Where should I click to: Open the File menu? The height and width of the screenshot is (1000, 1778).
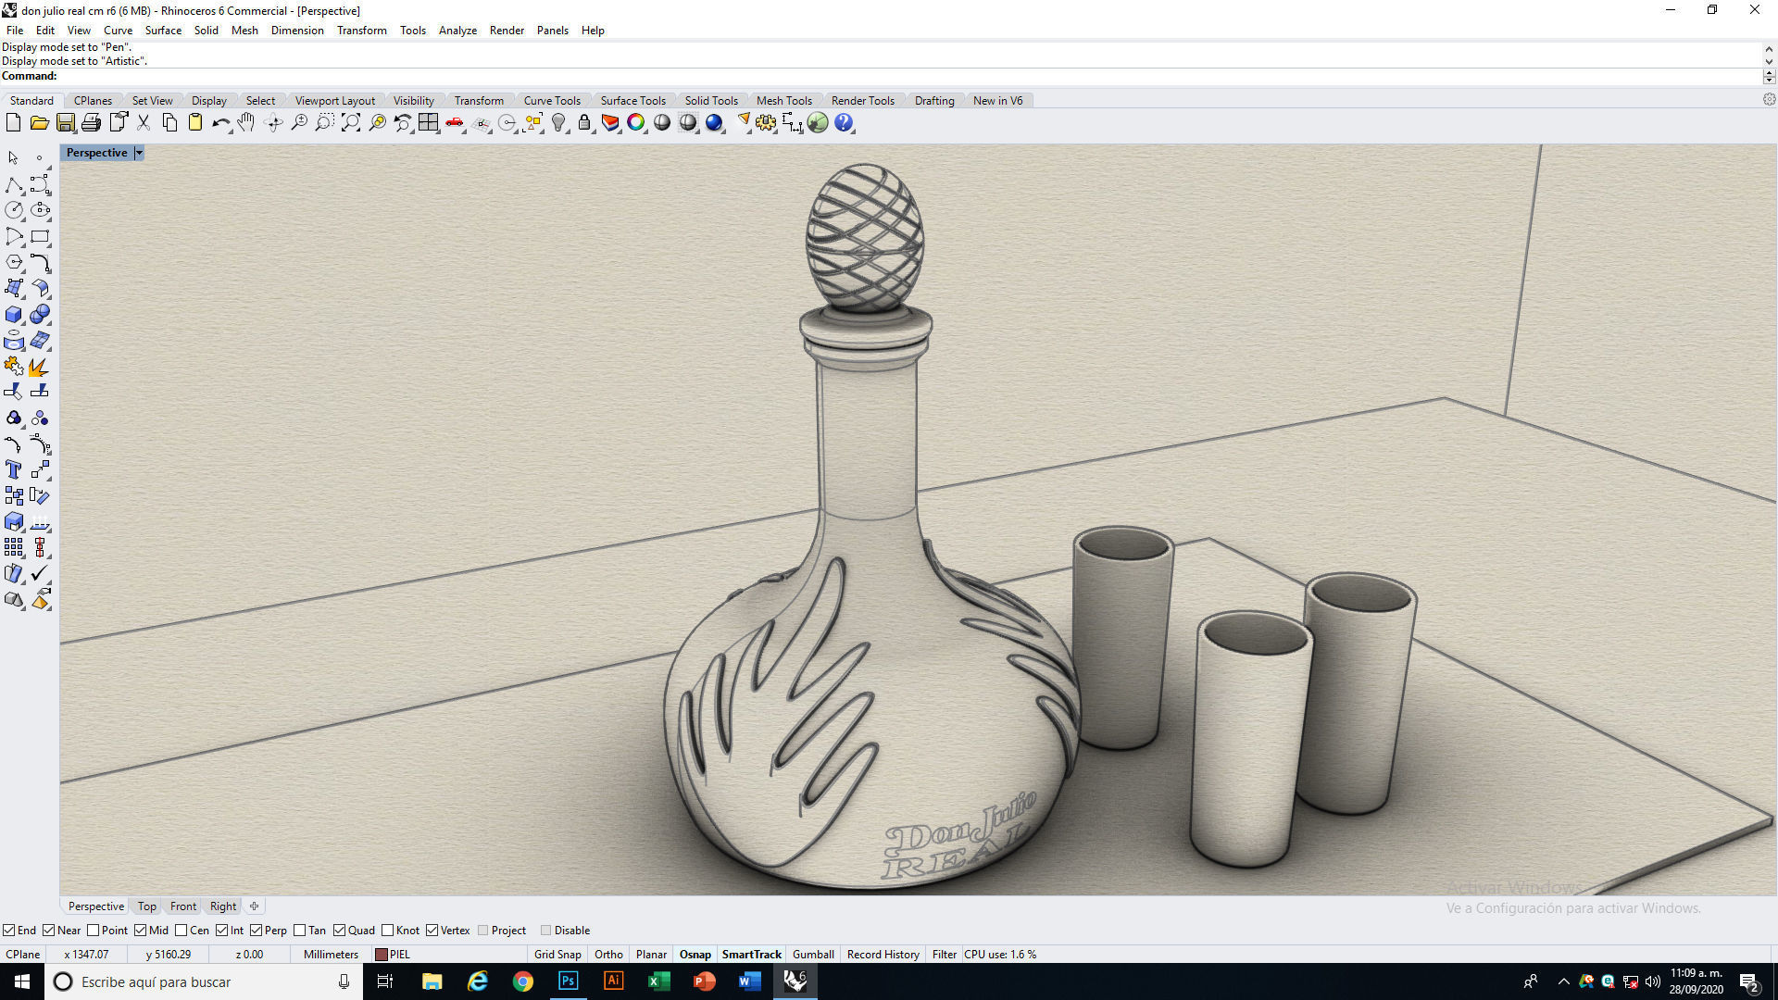click(15, 31)
